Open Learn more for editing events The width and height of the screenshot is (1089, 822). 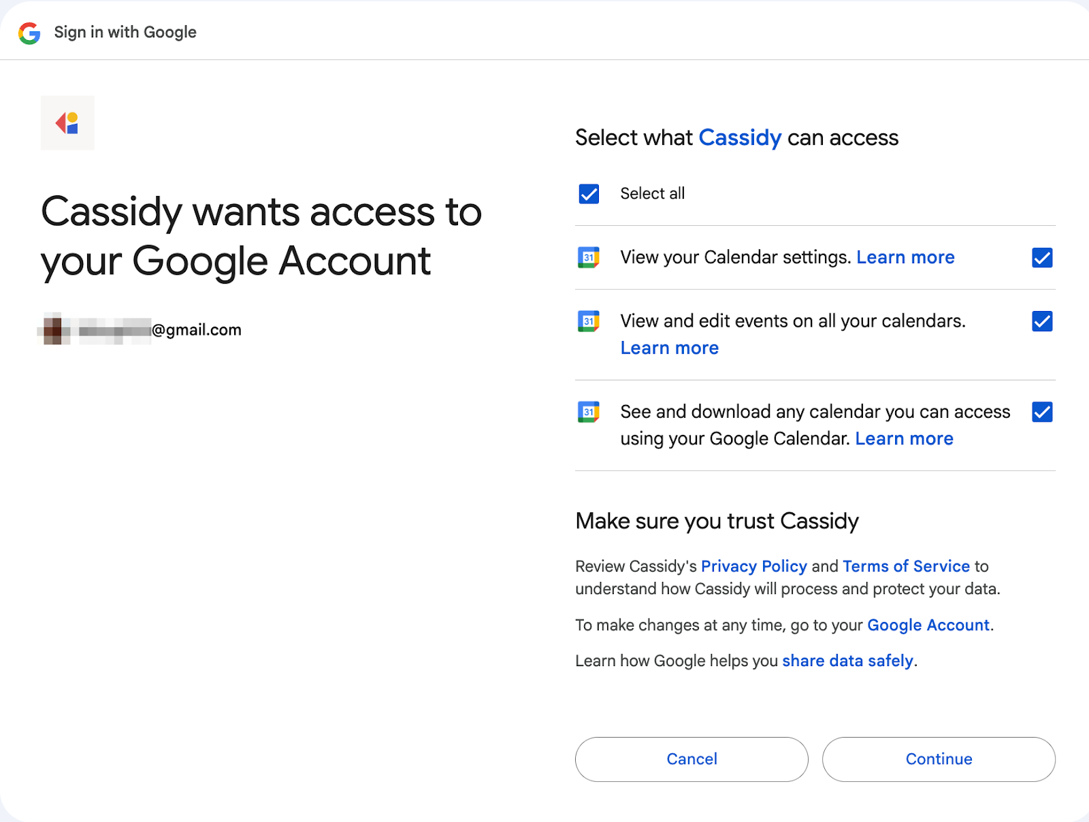click(x=669, y=348)
